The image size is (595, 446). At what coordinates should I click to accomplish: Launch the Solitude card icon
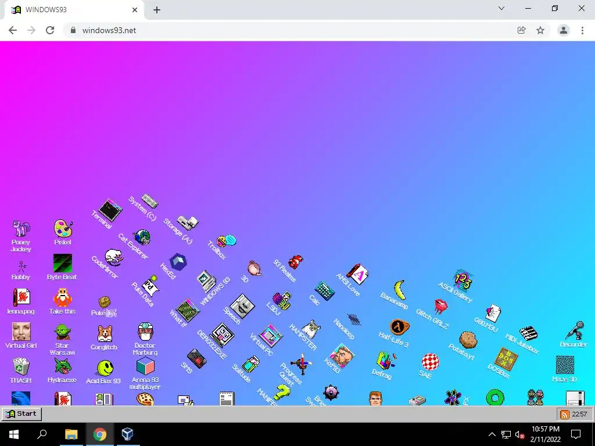[251, 364]
